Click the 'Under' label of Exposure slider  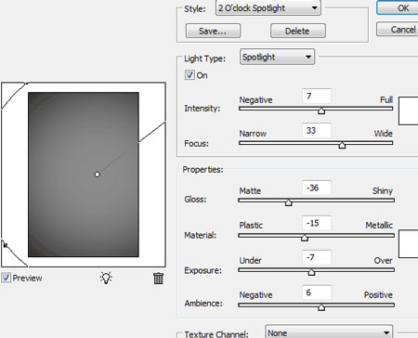click(x=250, y=260)
